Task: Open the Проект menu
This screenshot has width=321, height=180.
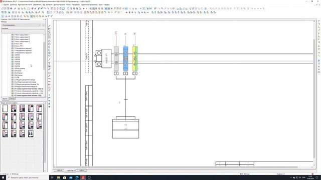Action: tap(6, 4)
